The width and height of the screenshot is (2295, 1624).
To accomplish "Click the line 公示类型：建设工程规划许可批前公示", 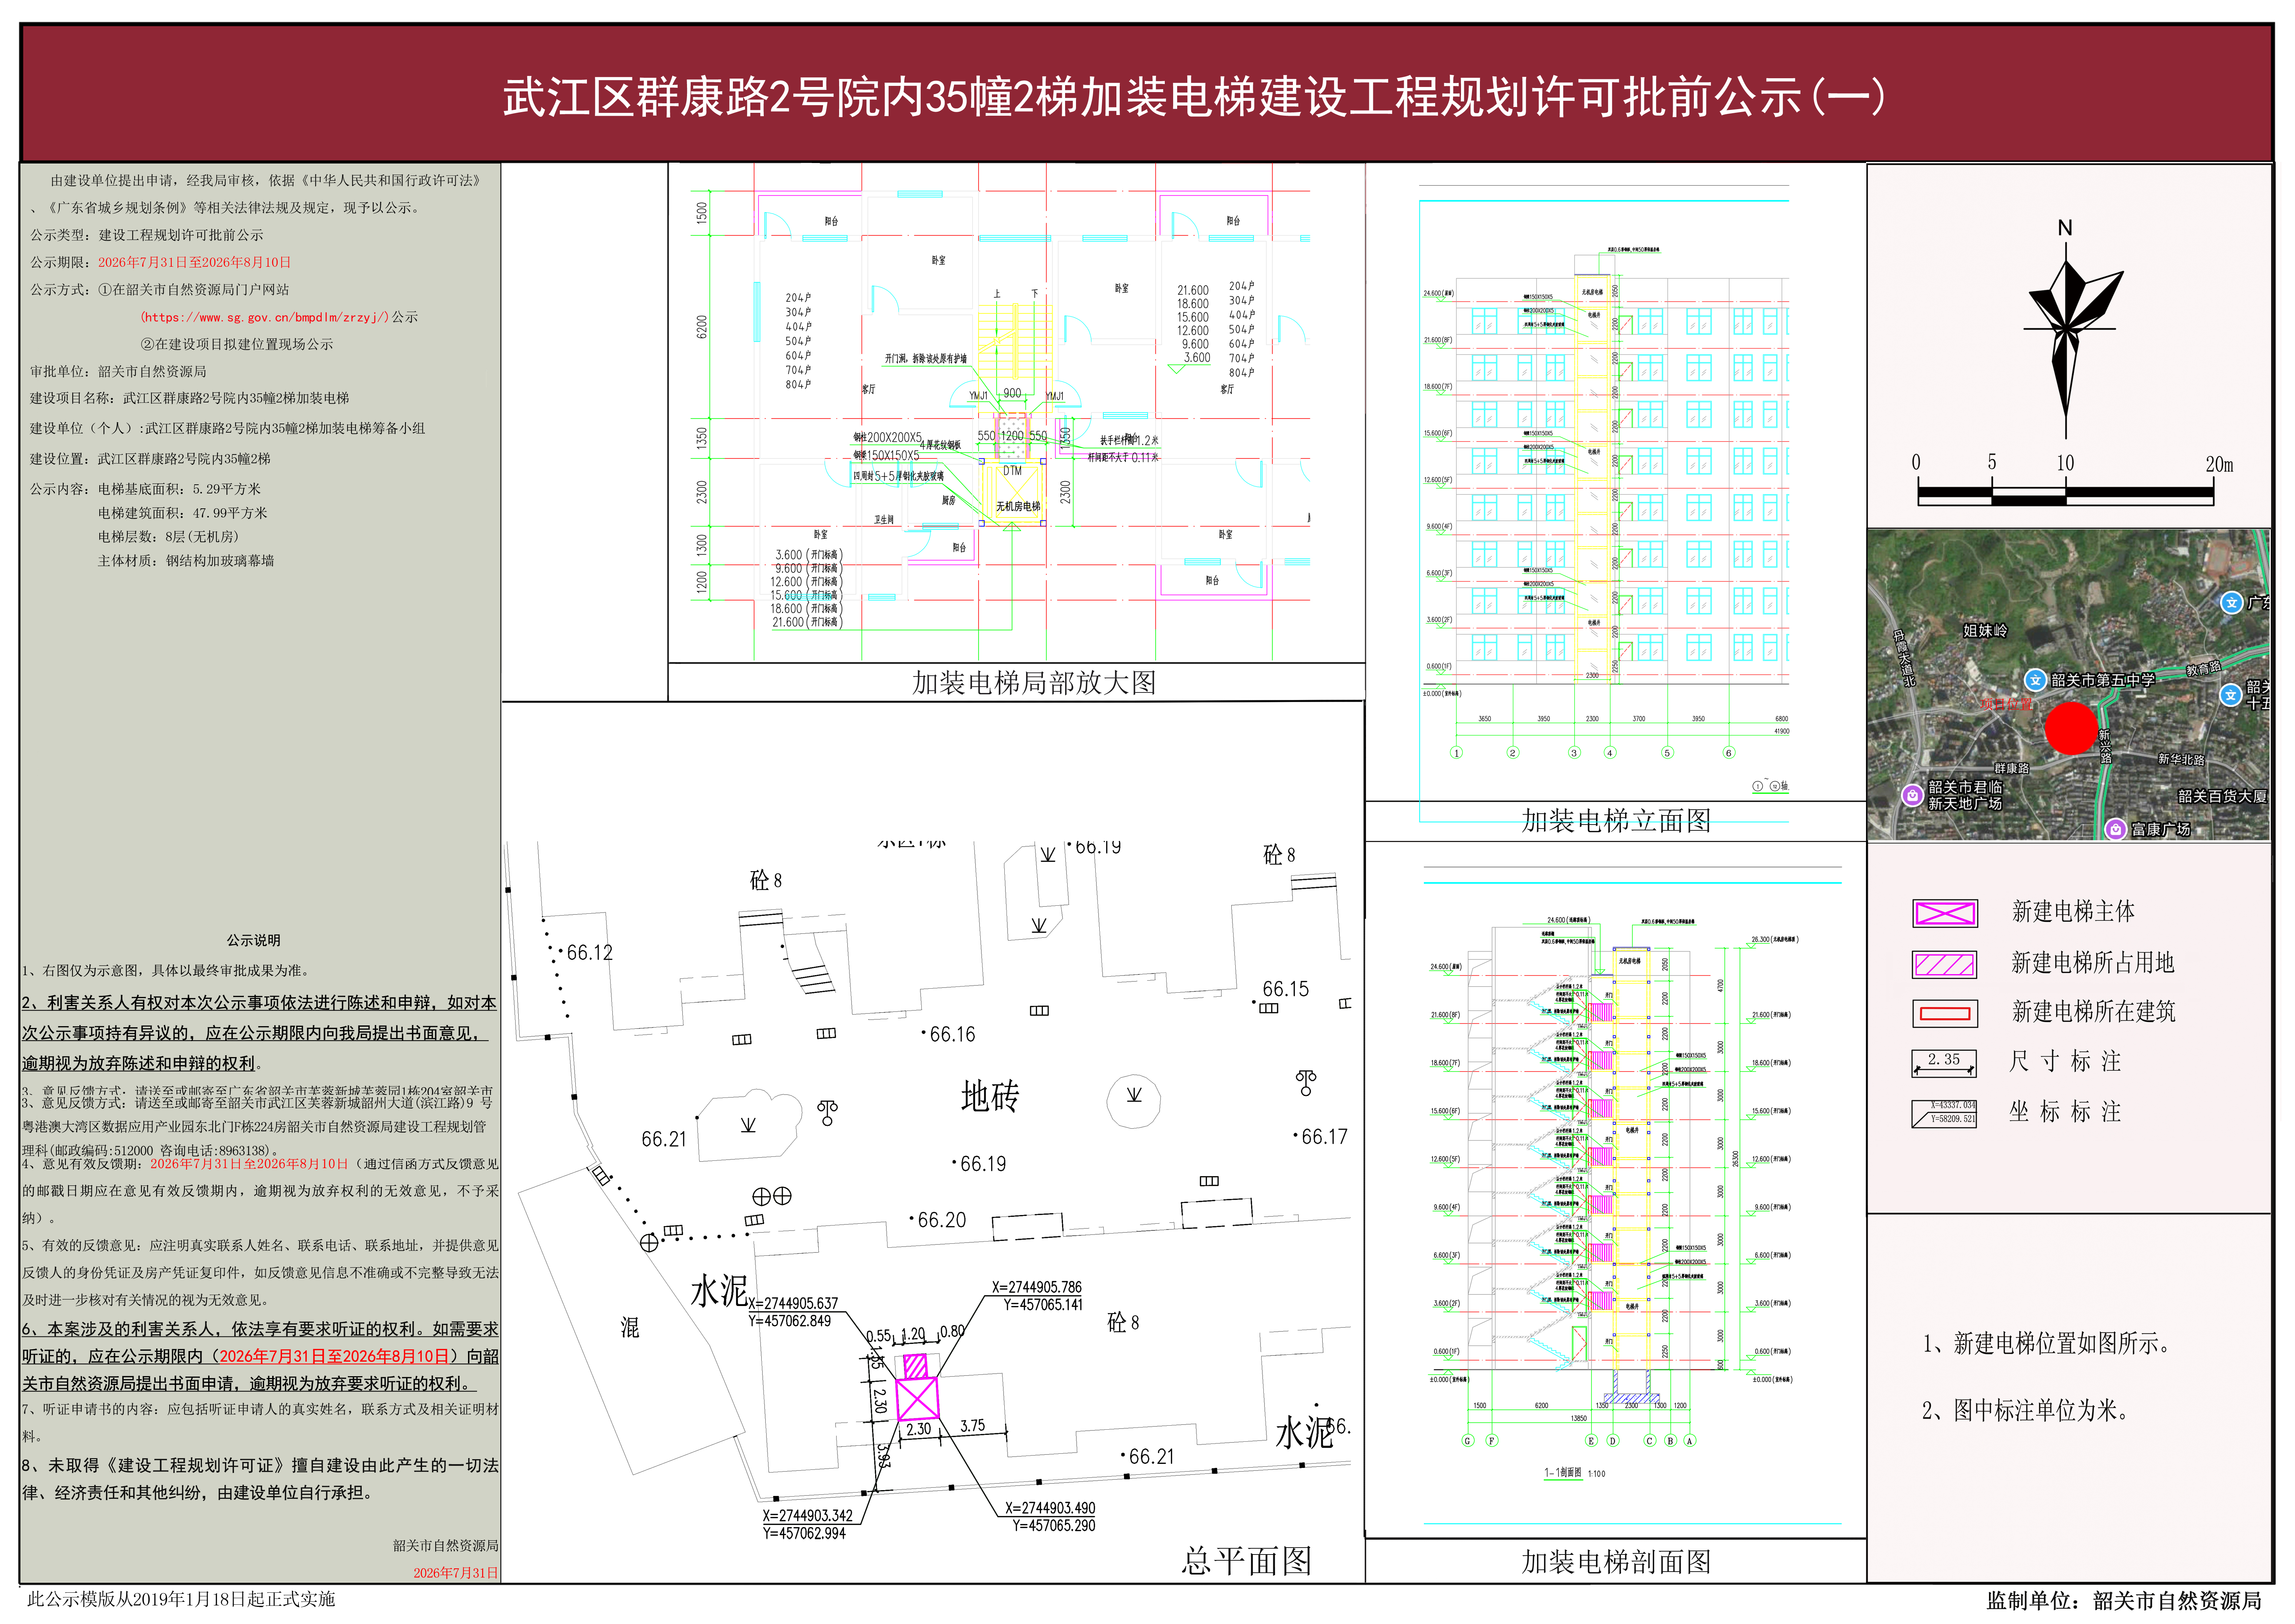I will click(147, 235).
